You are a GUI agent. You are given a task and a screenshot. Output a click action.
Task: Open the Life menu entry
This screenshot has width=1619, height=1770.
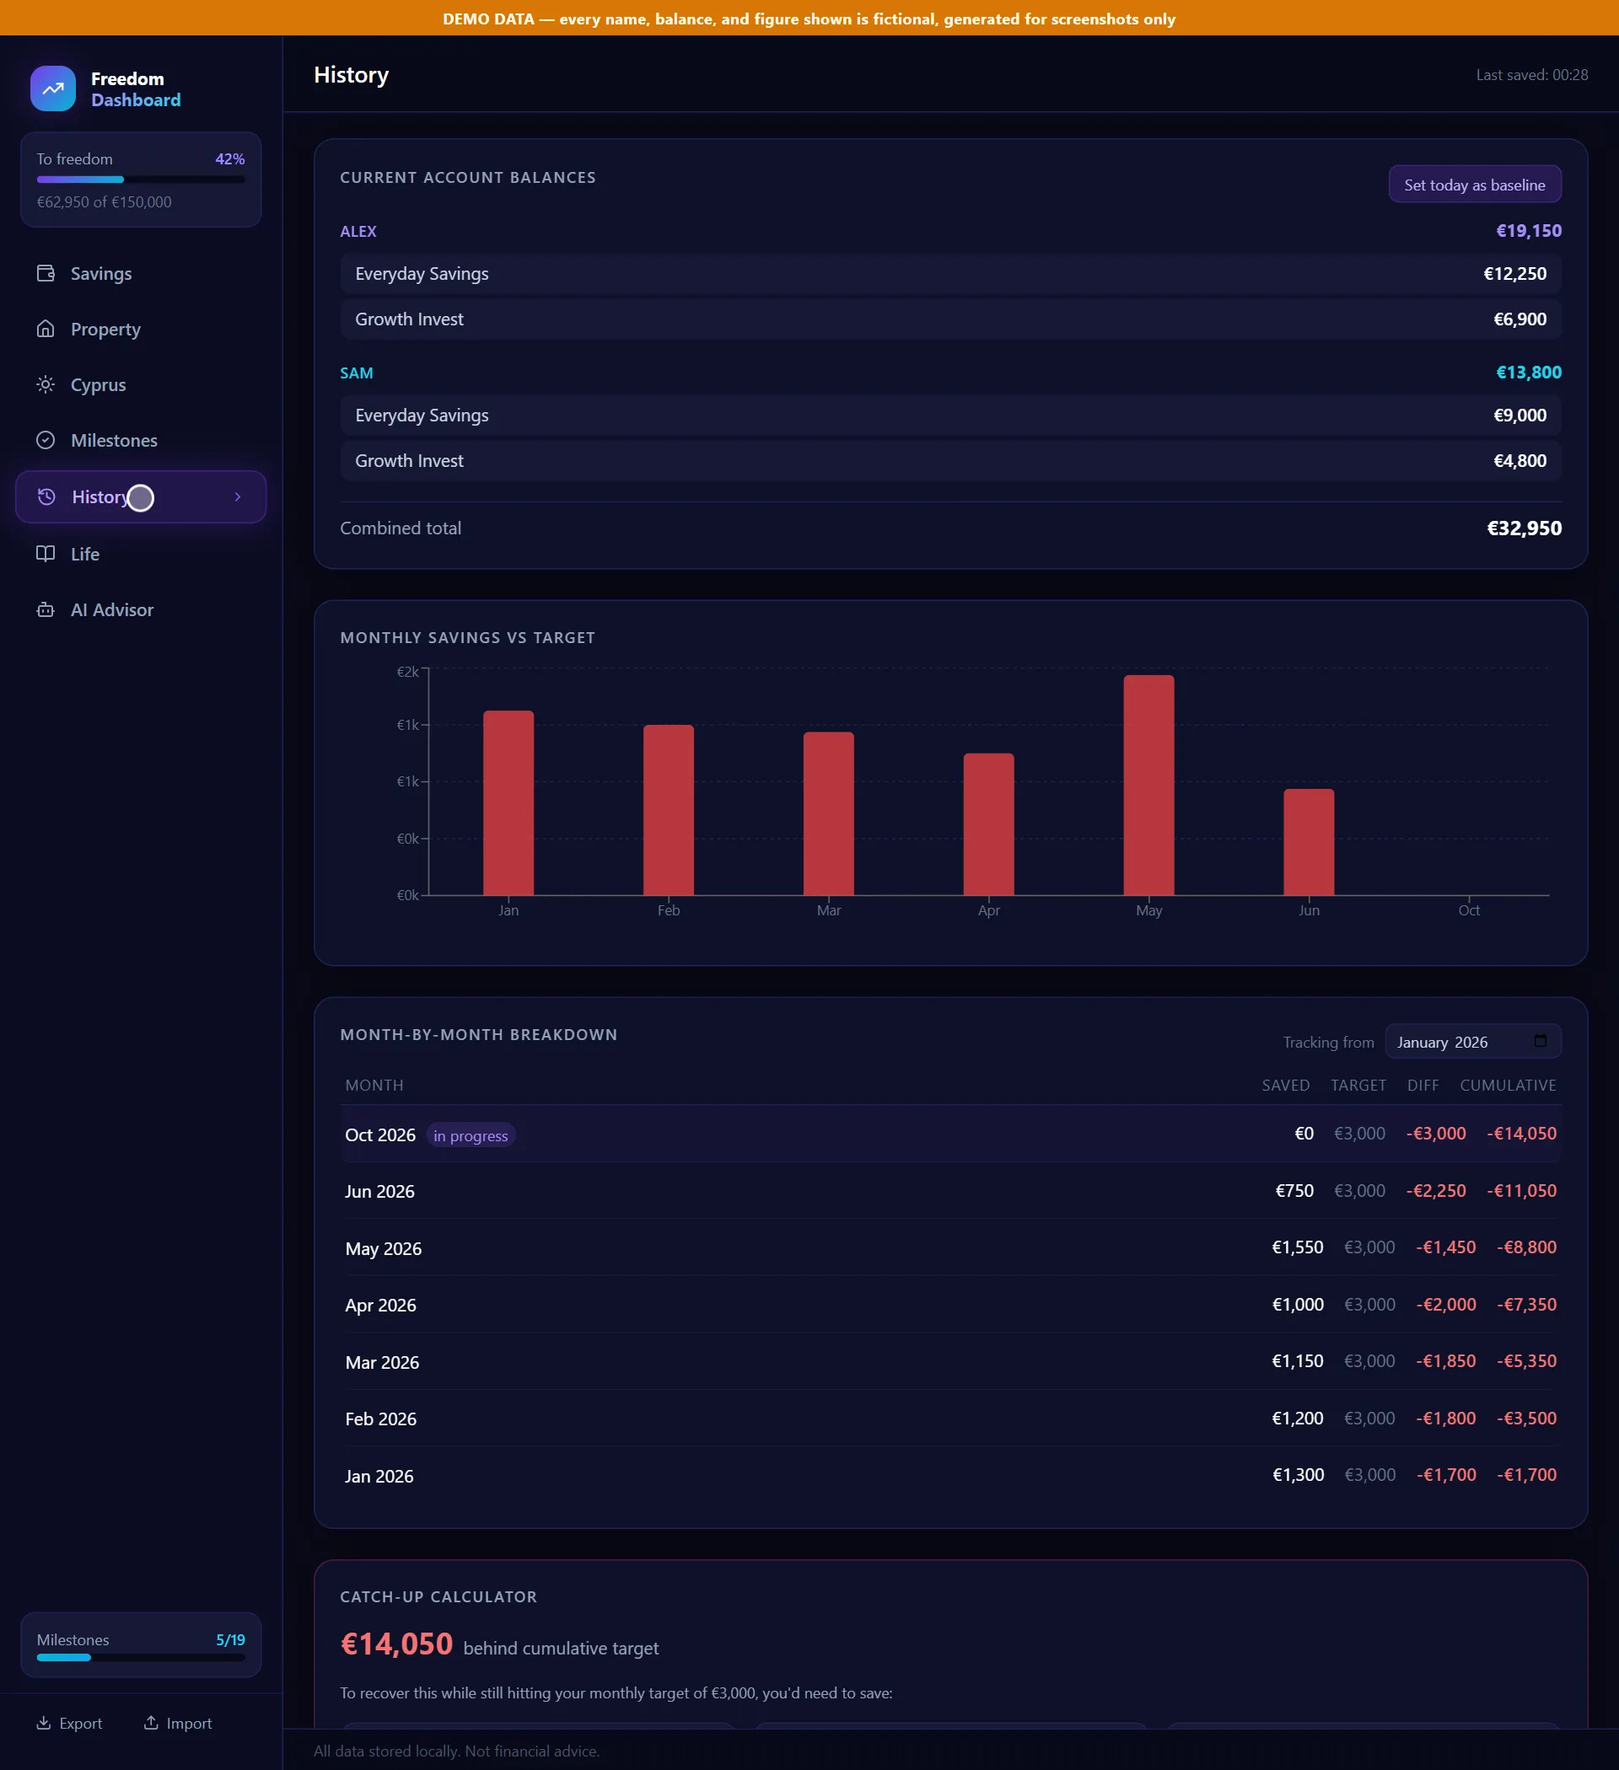point(141,553)
